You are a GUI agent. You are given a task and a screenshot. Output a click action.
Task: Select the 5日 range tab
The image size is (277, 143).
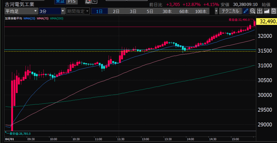click(x=150, y=11)
